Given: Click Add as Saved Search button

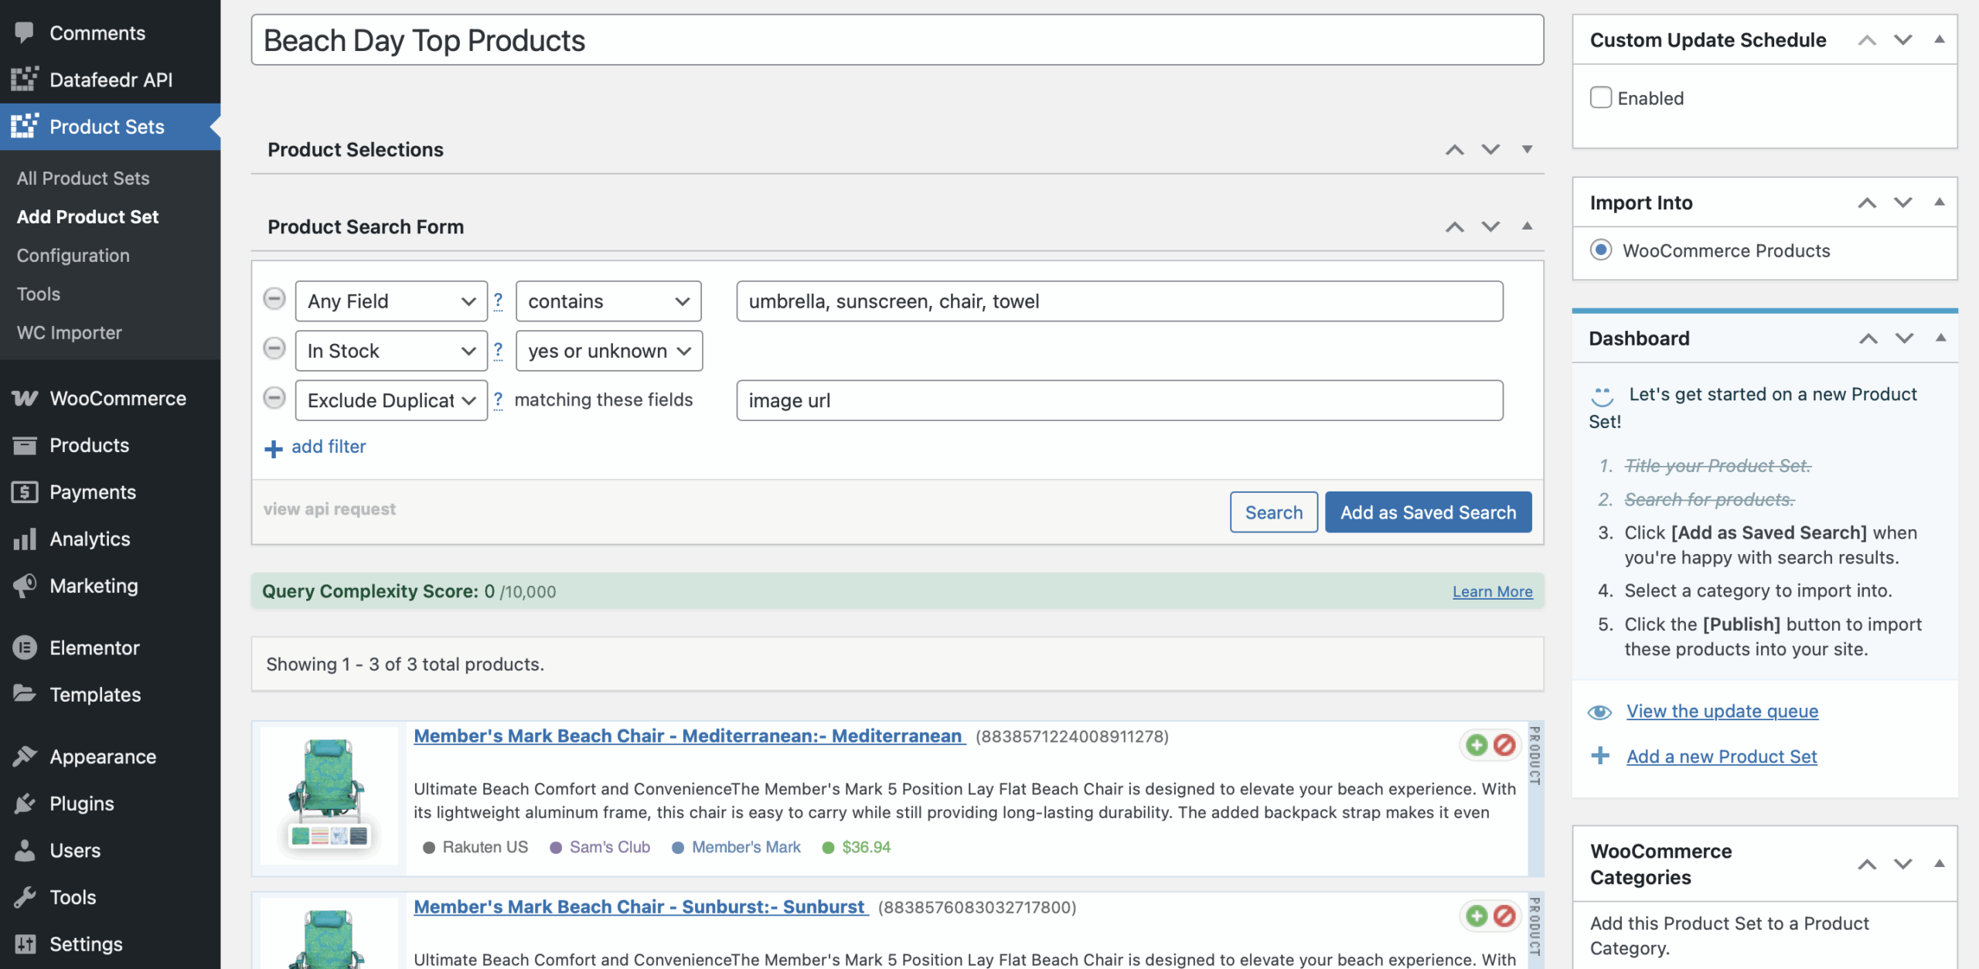Looking at the screenshot, I should click(x=1428, y=512).
